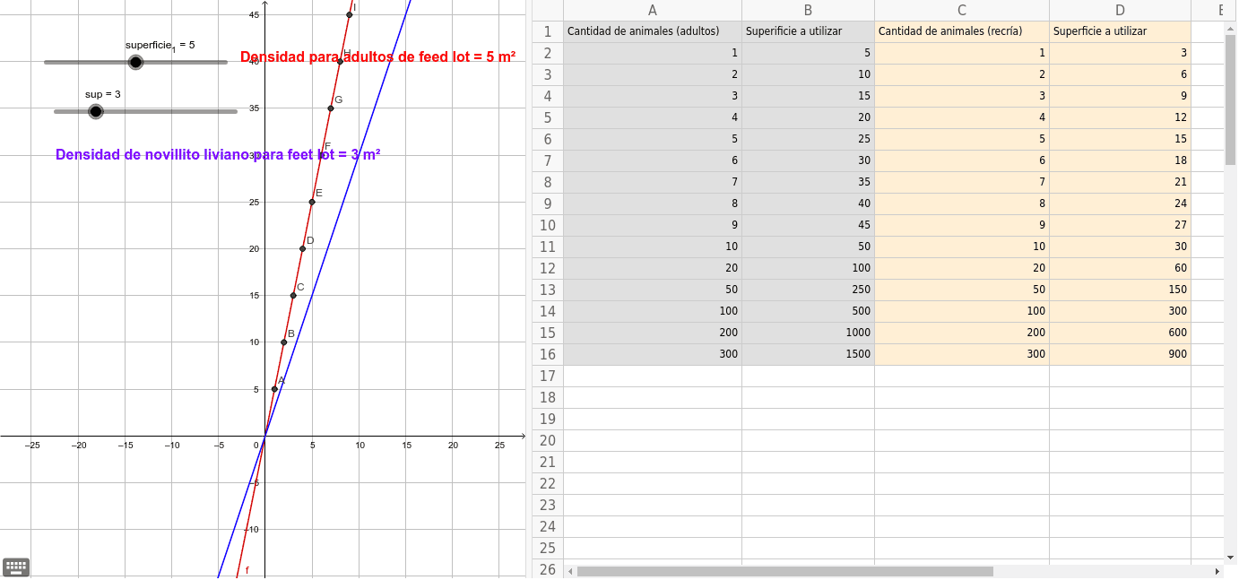Select cell D16 with value 900

1120,354
